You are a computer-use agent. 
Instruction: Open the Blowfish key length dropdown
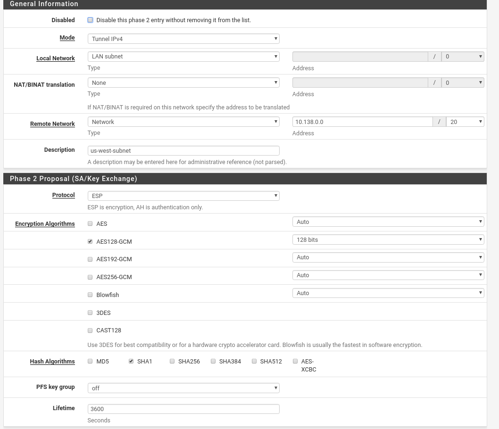point(388,293)
